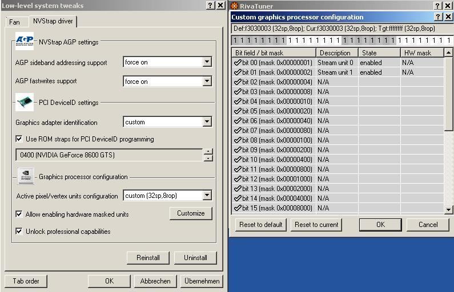The width and height of the screenshot is (454, 292).
Task: Select the NVStrap driver tab
Action: click(53, 21)
